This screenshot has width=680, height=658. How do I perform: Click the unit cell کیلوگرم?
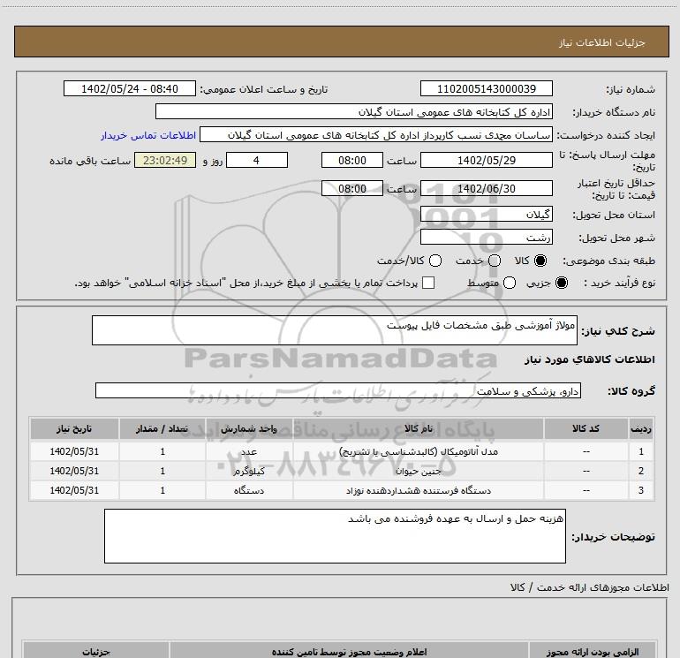tap(249, 471)
